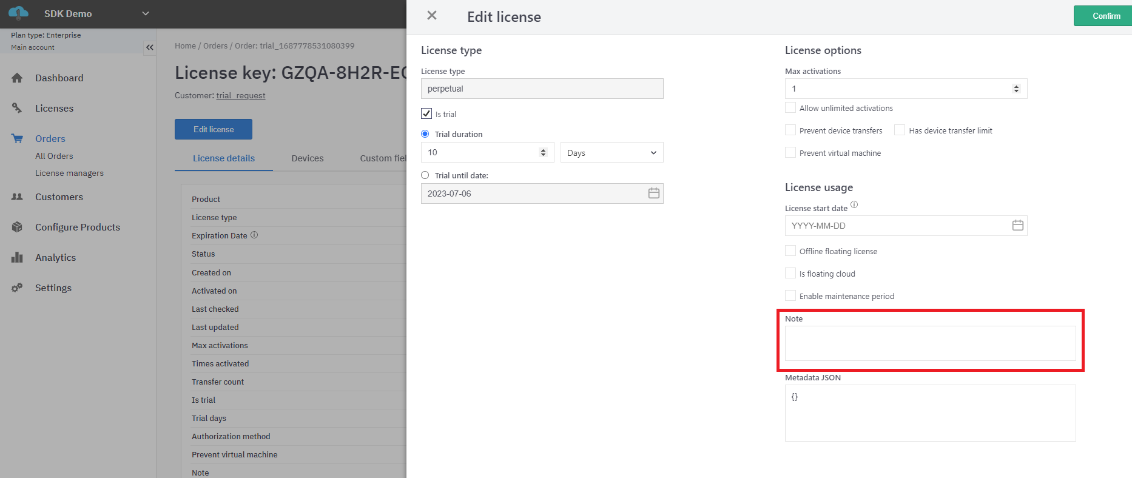This screenshot has width=1132, height=478.
Task: Open the trial_request customer link
Action: [x=241, y=96]
